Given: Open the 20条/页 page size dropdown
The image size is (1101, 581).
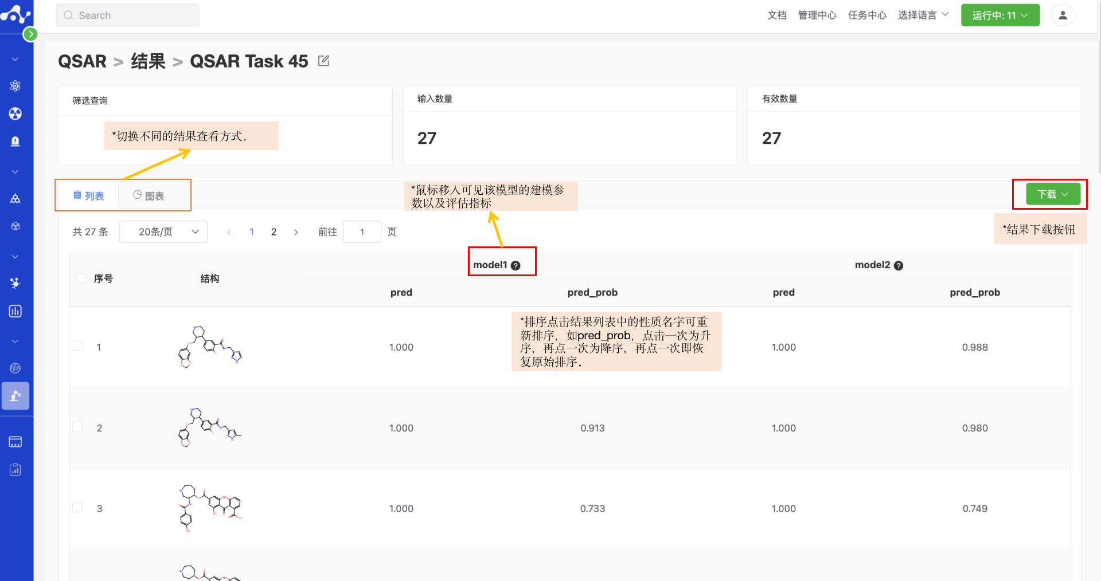Looking at the screenshot, I should pyautogui.click(x=163, y=231).
